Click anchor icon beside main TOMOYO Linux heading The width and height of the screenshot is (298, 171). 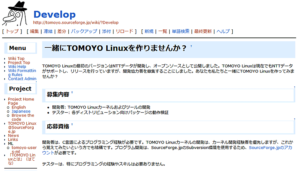pyautogui.click(x=191, y=46)
